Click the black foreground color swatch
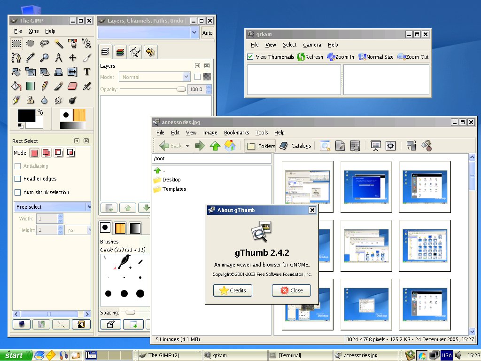This screenshot has width=481, height=361. (26, 116)
